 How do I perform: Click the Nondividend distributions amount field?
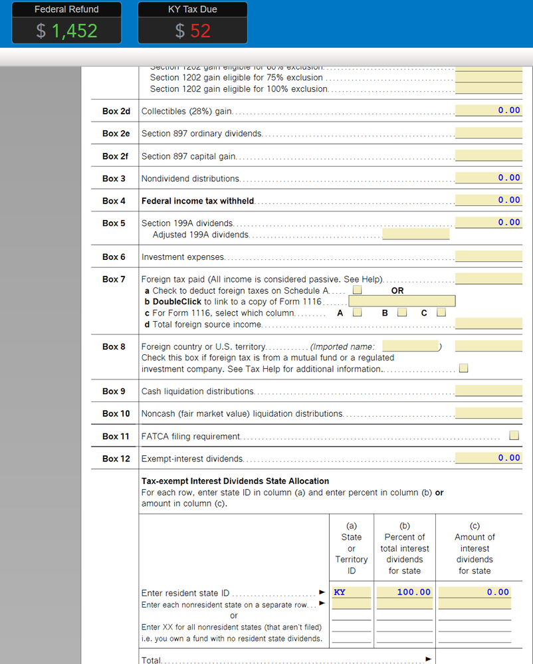coord(488,177)
